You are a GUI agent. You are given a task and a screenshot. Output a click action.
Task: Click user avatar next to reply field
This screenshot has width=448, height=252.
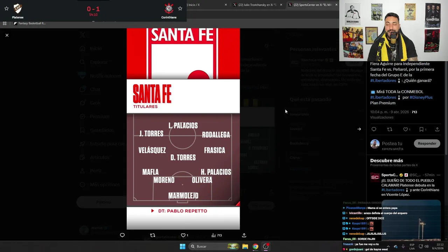tap(375, 144)
